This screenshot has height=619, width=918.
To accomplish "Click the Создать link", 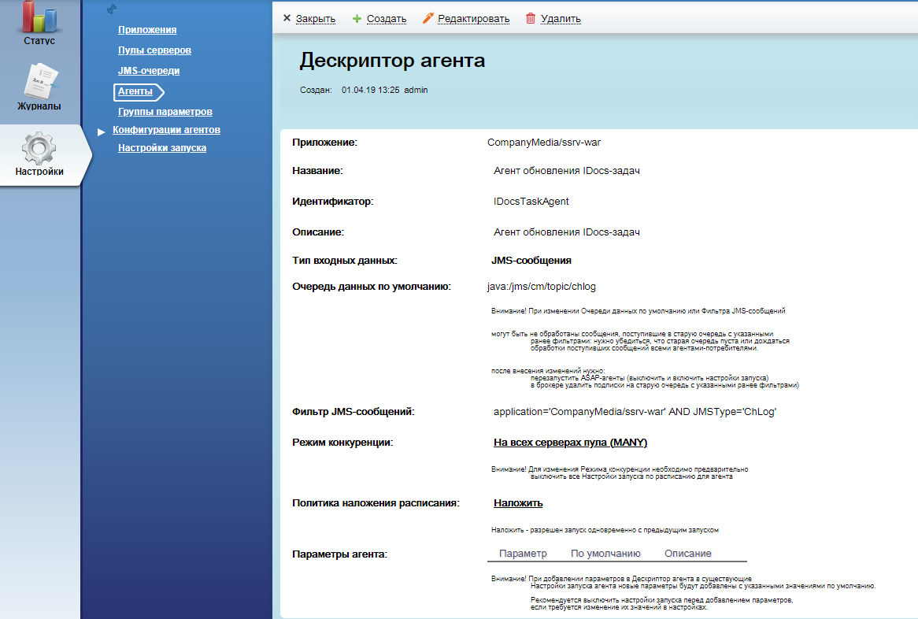I will tap(387, 19).
